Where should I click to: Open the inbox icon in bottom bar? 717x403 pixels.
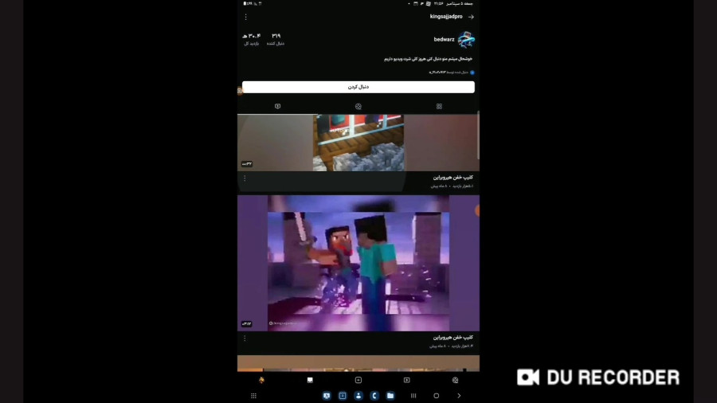pyautogui.click(x=310, y=380)
